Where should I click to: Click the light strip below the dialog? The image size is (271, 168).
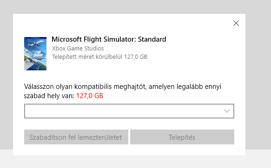pos(135,162)
